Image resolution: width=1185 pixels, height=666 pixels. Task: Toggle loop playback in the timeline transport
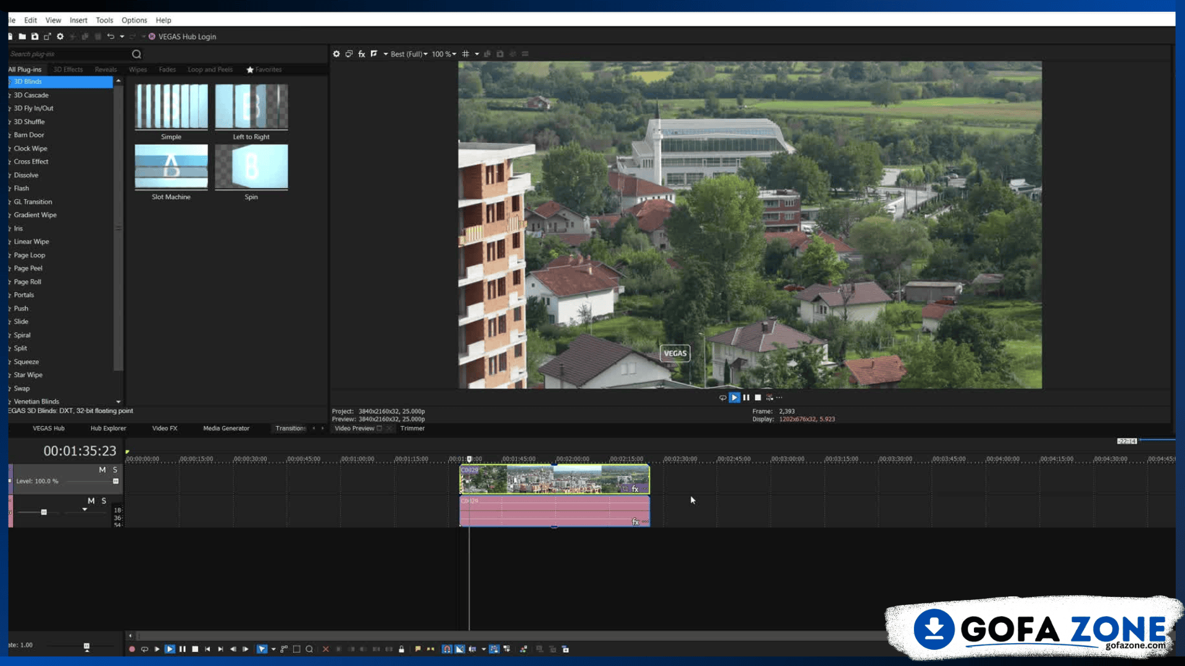click(x=144, y=649)
